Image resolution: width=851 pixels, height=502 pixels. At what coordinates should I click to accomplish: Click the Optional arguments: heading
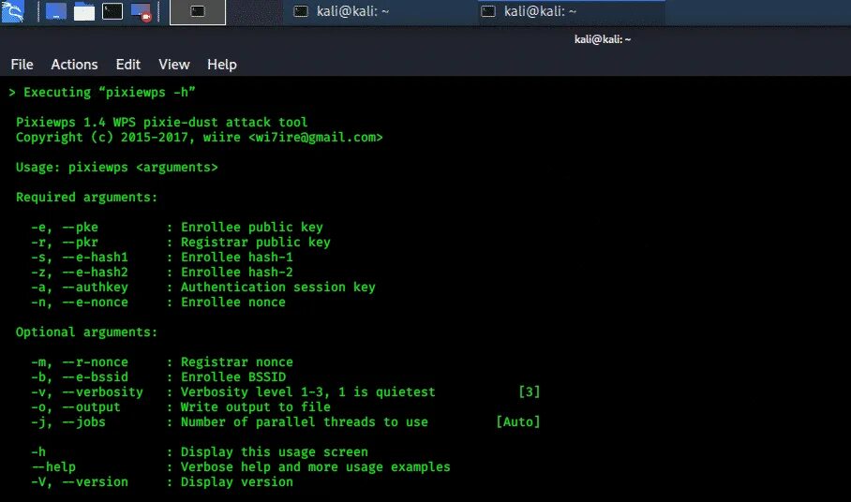tap(87, 332)
